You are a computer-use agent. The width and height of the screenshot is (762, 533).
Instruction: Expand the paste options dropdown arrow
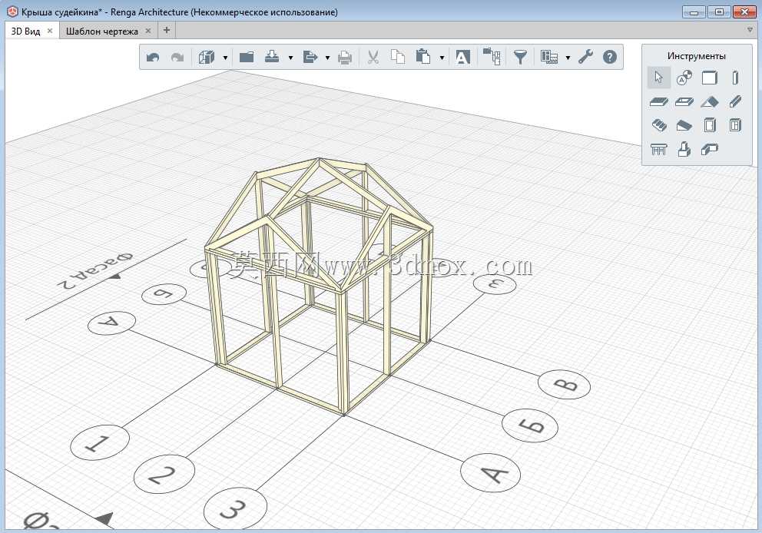pyautogui.click(x=442, y=58)
